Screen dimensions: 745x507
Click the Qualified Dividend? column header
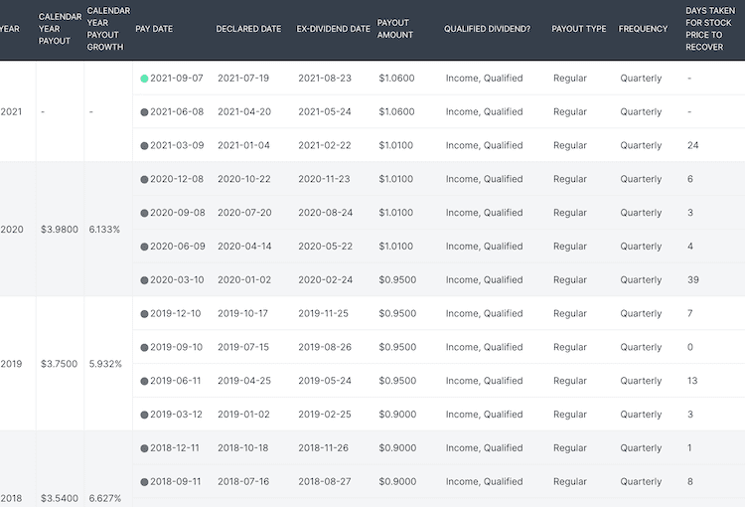(x=487, y=29)
